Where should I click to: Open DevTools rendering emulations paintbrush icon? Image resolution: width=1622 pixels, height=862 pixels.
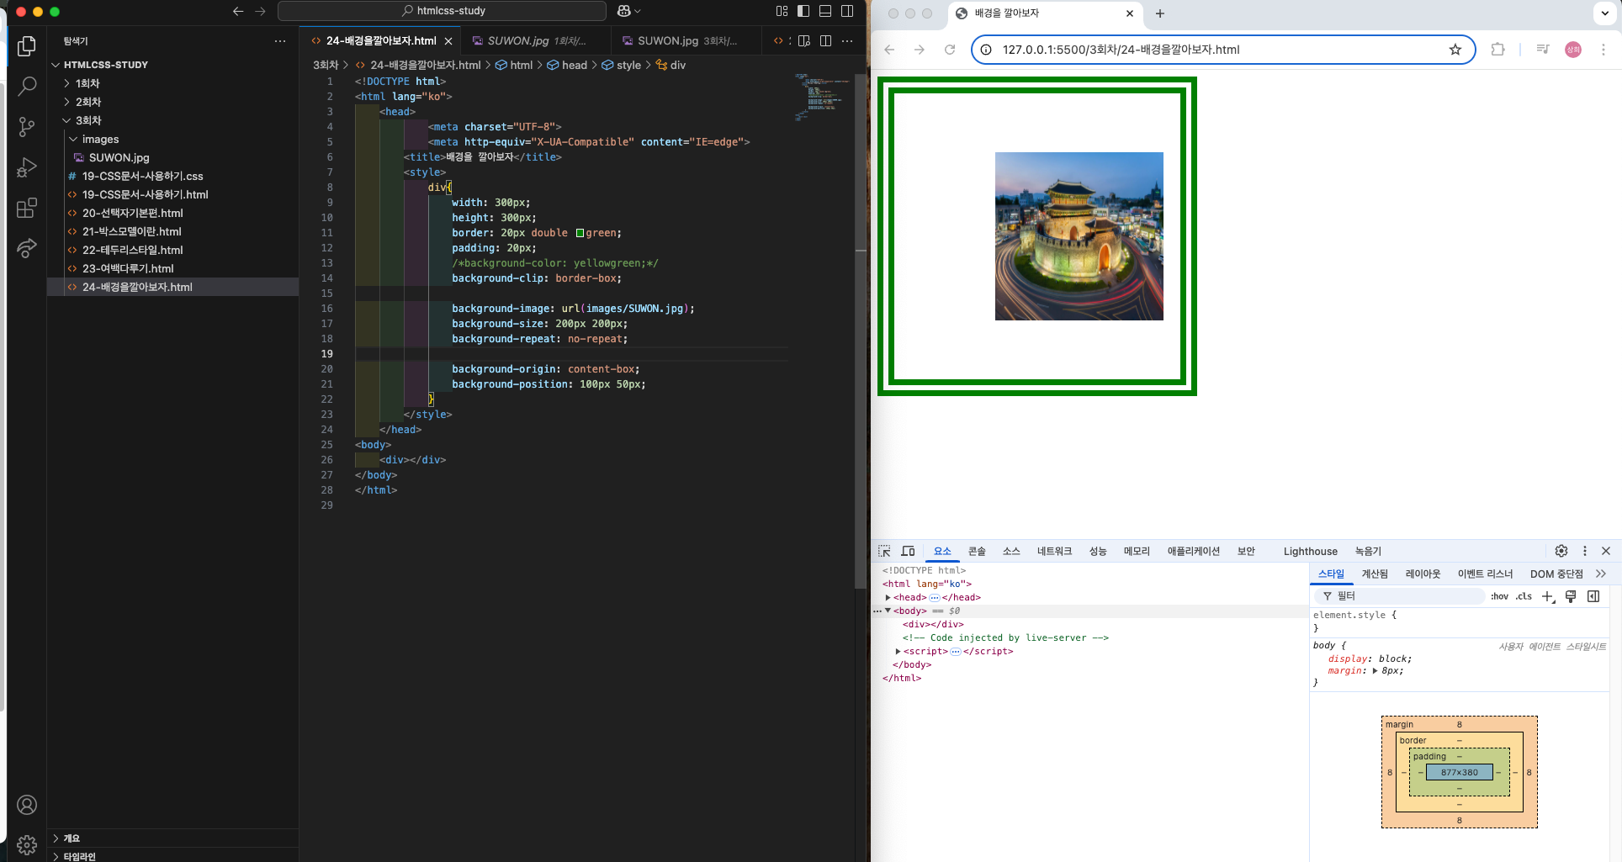(1571, 596)
